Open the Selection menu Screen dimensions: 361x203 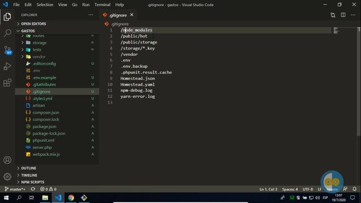pos(45,5)
